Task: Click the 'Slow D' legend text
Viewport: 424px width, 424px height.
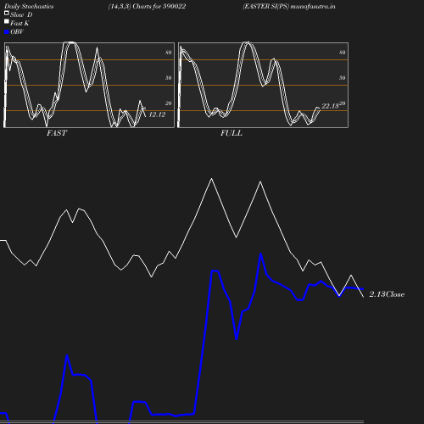Action: click(21, 14)
